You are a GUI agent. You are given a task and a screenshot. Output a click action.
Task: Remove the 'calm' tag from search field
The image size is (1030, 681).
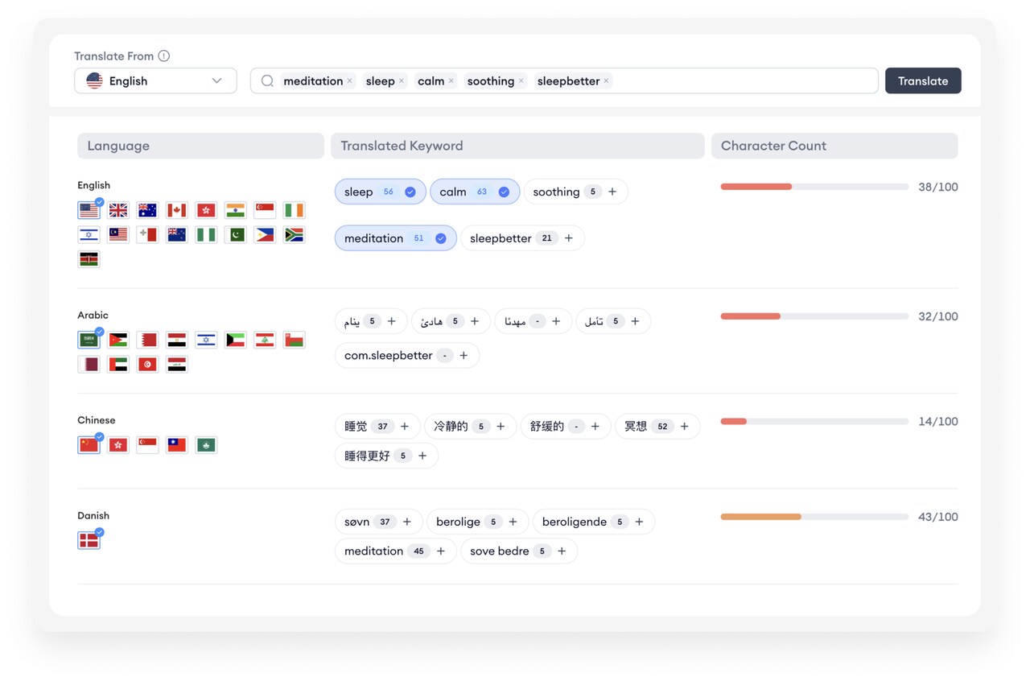click(x=451, y=81)
